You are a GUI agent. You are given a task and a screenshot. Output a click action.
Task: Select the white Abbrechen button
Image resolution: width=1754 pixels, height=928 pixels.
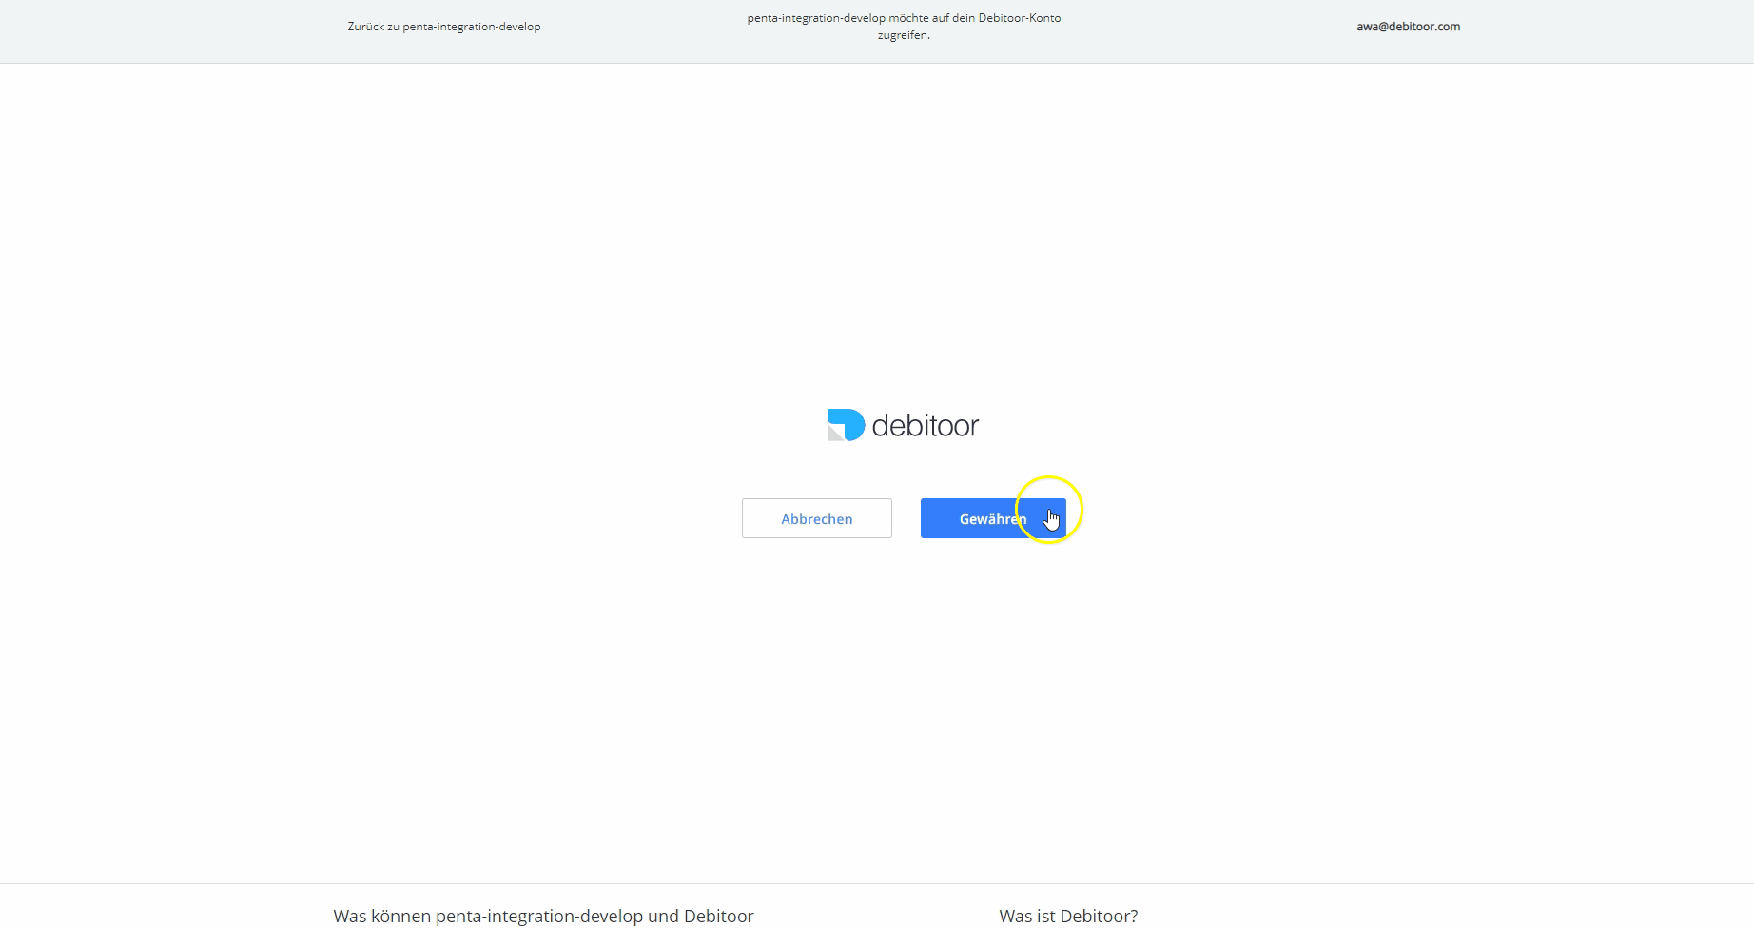(816, 517)
